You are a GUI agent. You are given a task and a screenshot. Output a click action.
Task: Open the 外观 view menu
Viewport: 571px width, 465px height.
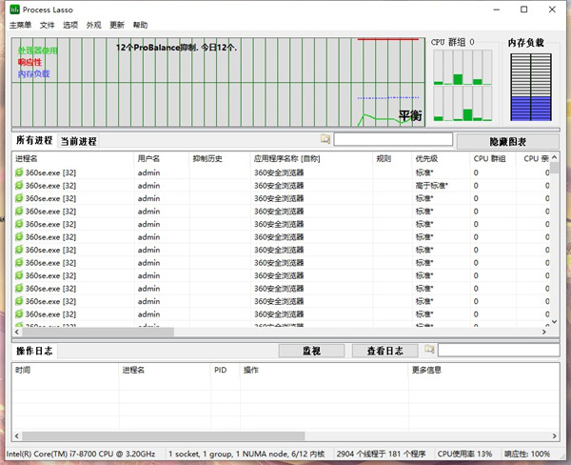click(x=93, y=25)
